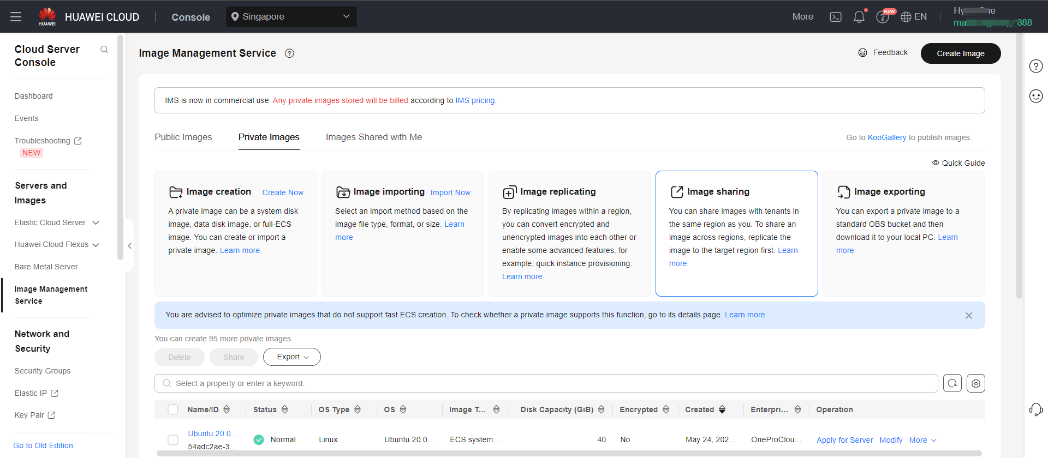
Task: Open the CloudShell terminal icon
Action: (x=835, y=17)
